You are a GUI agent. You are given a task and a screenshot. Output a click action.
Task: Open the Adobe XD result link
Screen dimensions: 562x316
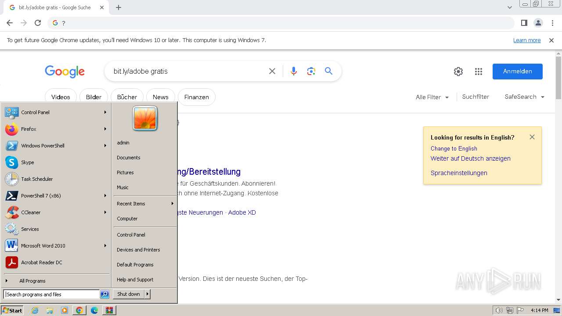(x=242, y=212)
